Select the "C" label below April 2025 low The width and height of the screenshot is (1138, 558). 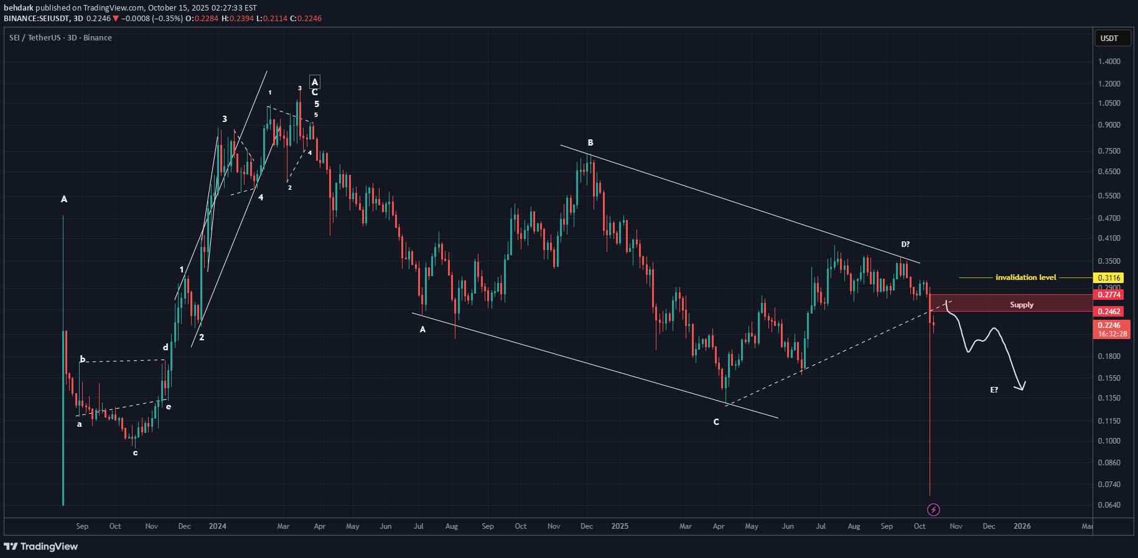(716, 422)
